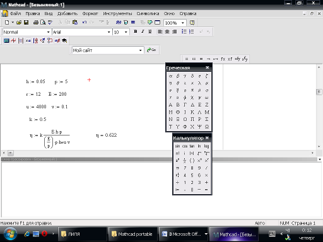323x242 pixels.
Task: Open the Формат menu
Action: (90, 14)
